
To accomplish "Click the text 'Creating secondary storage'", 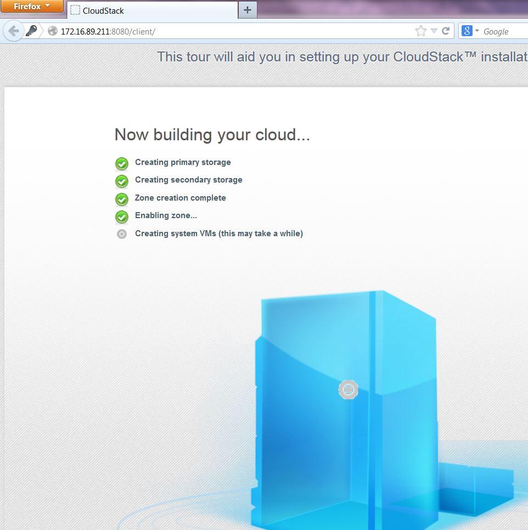I will tap(188, 180).
